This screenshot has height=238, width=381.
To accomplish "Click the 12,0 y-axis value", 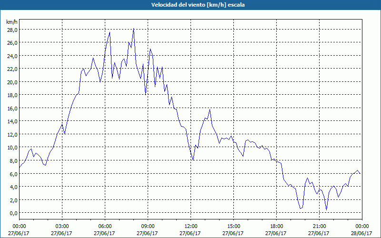I will [x=12, y=134].
